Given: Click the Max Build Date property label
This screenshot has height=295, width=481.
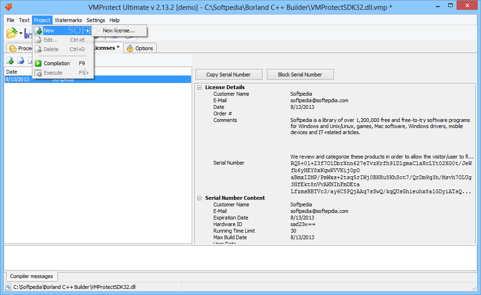Looking at the screenshot, I should [230, 237].
